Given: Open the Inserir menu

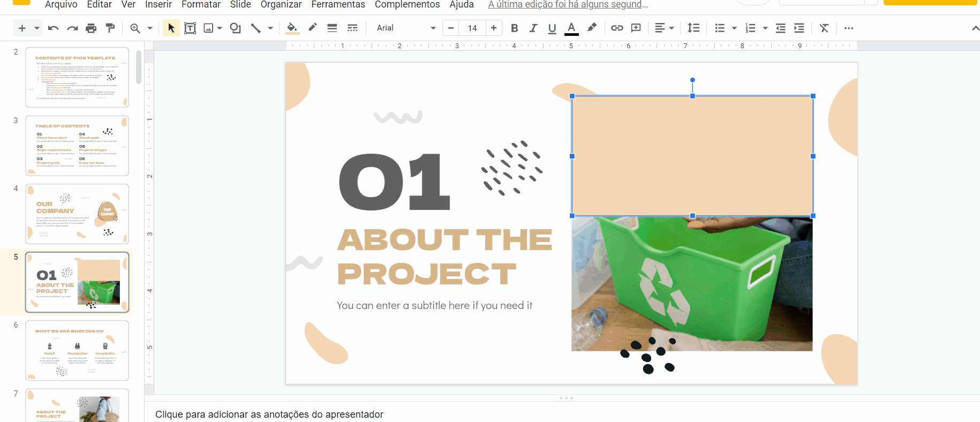Looking at the screenshot, I should [x=159, y=5].
